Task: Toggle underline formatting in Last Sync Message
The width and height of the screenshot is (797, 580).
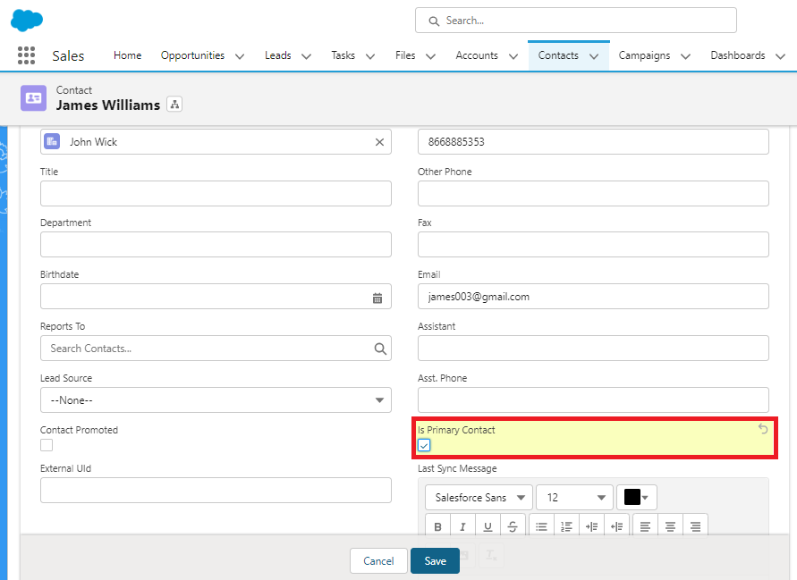Action: pyautogui.click(x=488, y=526)
